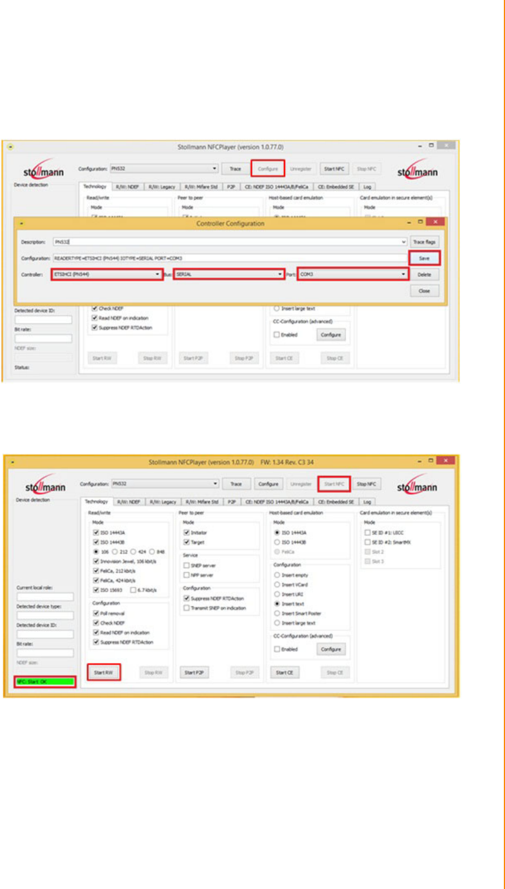Toggle Check NDEF in window behind Controller Configuration
Viewport: 505px width, 889px height.
pos(95,308)
